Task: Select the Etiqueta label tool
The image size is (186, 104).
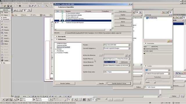Action: tap(6, 30)
